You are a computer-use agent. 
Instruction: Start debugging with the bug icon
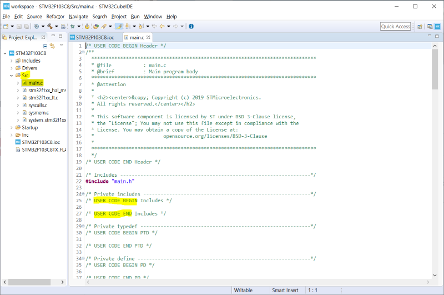click(x=72, y=26)
